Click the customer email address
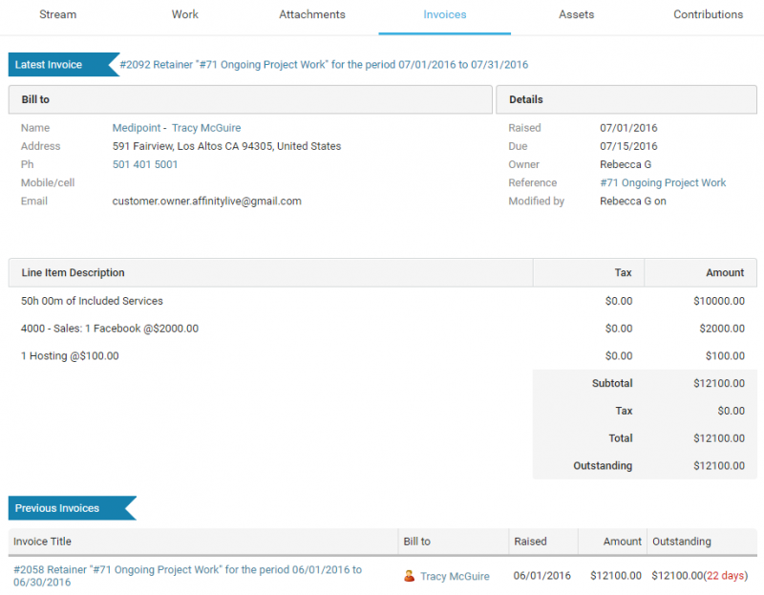Image resolution: width=764 pixels, height=595 pixels. click(x=206, y=201)
